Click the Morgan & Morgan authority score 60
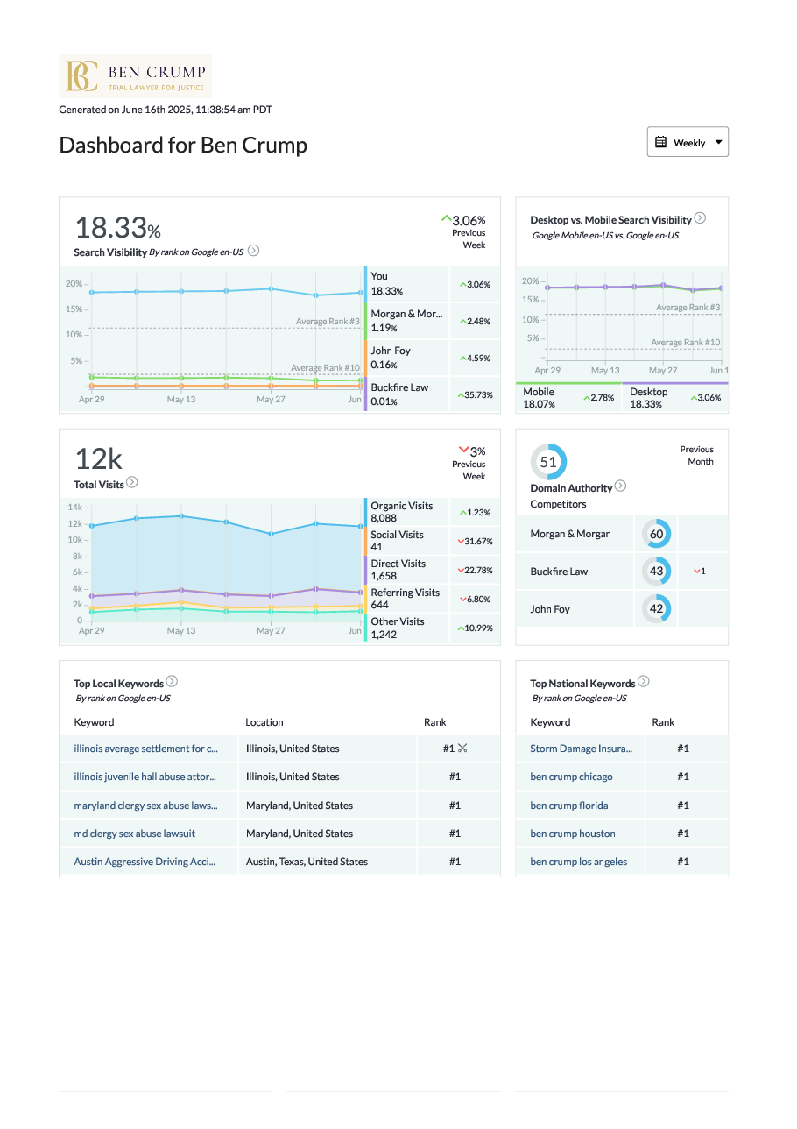Viewport: 797px width, 1129px height. coord(656,534)
